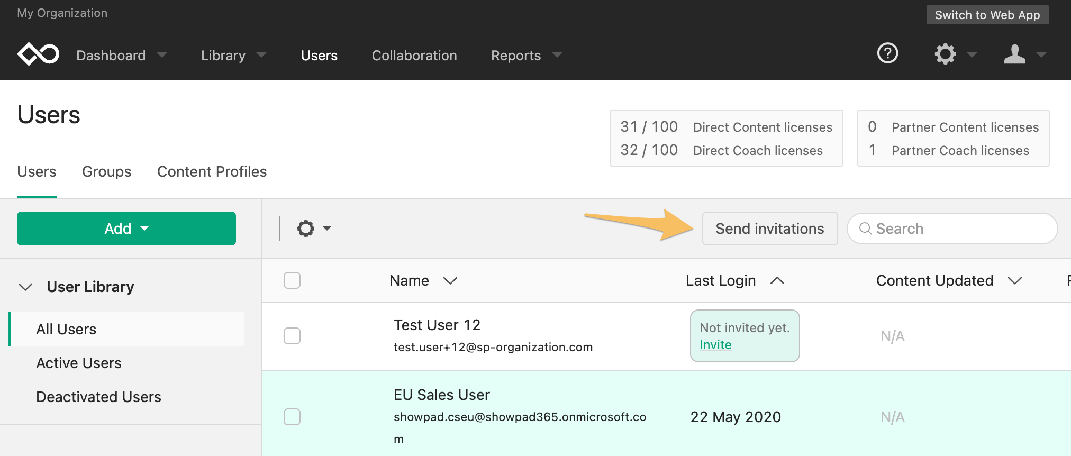Sort by Name column chevron
This screenshot has width=1071, height=456.
[x=450, y=280]
